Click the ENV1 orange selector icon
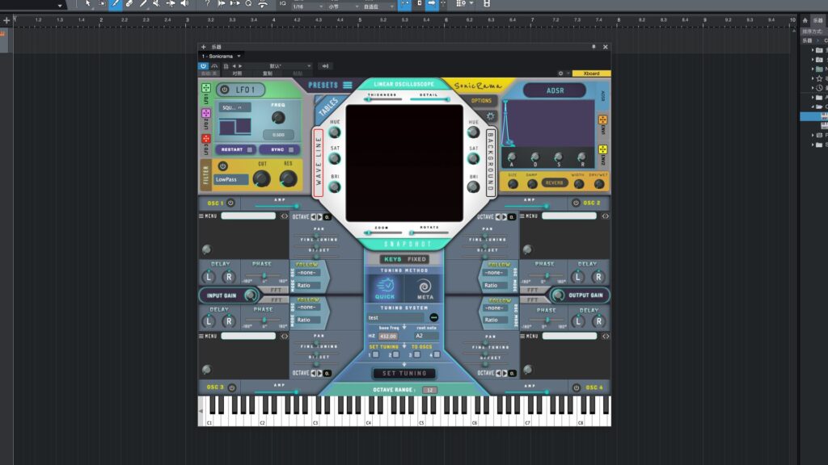Image resolution: width=828 pixels, height=465 pixels. (x=602, y=119)
